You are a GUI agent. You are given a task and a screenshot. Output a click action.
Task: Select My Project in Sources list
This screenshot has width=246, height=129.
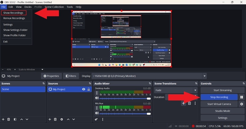pyautogui.click(x=69, y=89)
